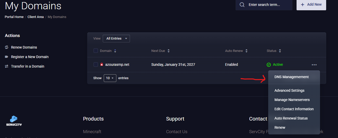Click the Register a New Domain tag icon
This screenshot has width=338, height=138.
pyautogui.click(x=7, y=57)
